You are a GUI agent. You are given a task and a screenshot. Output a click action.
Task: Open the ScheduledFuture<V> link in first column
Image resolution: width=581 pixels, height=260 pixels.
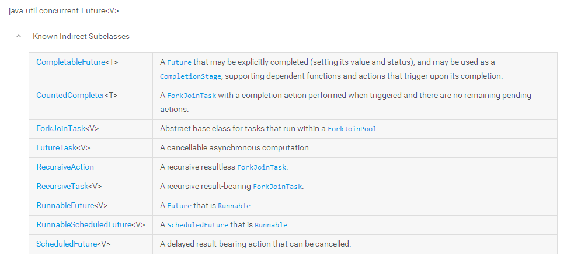[67, 244]
